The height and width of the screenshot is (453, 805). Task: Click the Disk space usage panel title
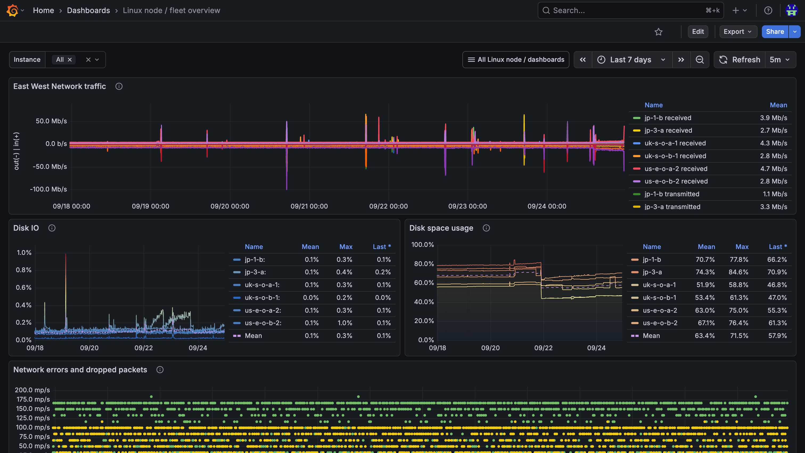[441, 228]
